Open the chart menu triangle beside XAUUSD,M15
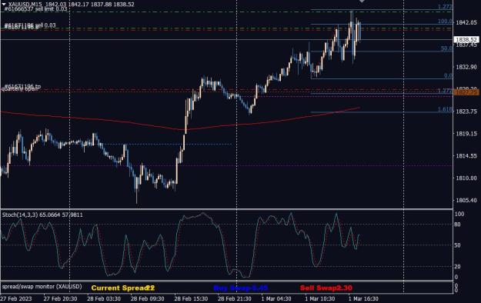 click(4, 4)
